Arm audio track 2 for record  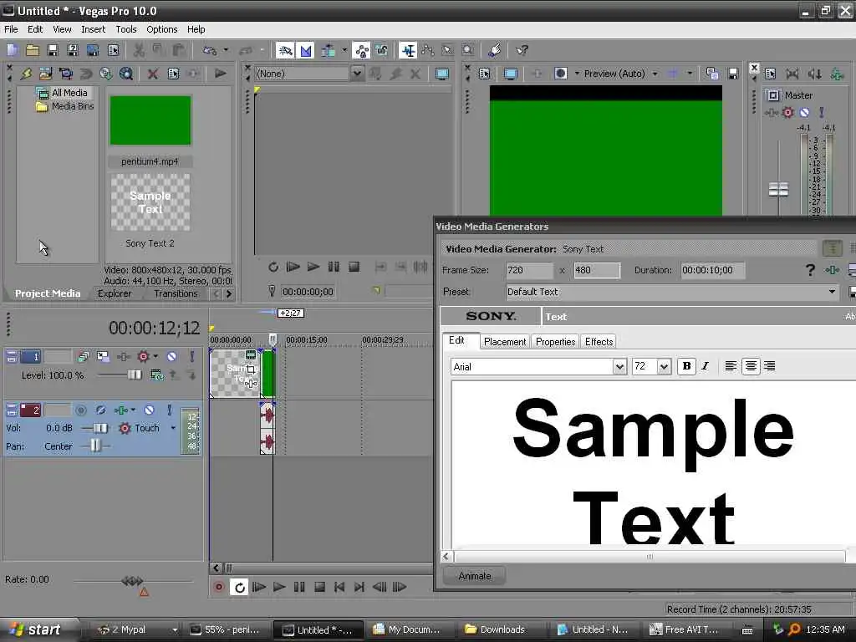coord(81,410)
